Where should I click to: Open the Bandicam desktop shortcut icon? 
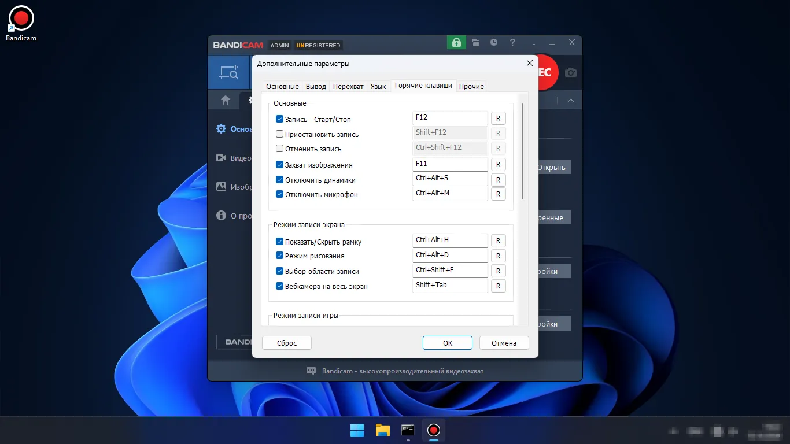pyautogui.click(x=21, y=23)
